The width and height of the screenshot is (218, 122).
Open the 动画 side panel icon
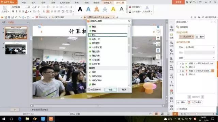(171, 36)
